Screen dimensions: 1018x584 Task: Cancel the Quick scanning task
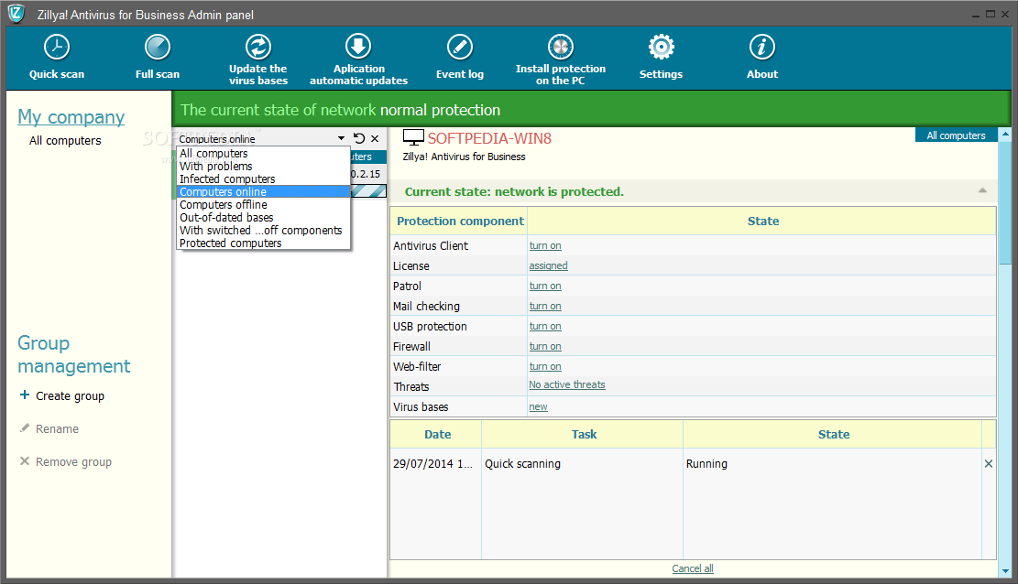pyautogui.click(x=988, y=463)
